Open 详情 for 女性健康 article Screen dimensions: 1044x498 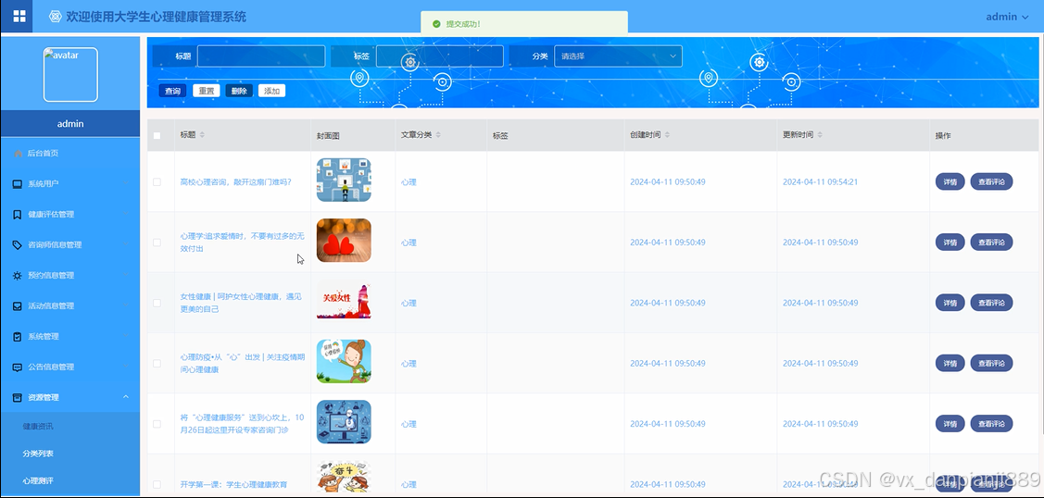950,303
